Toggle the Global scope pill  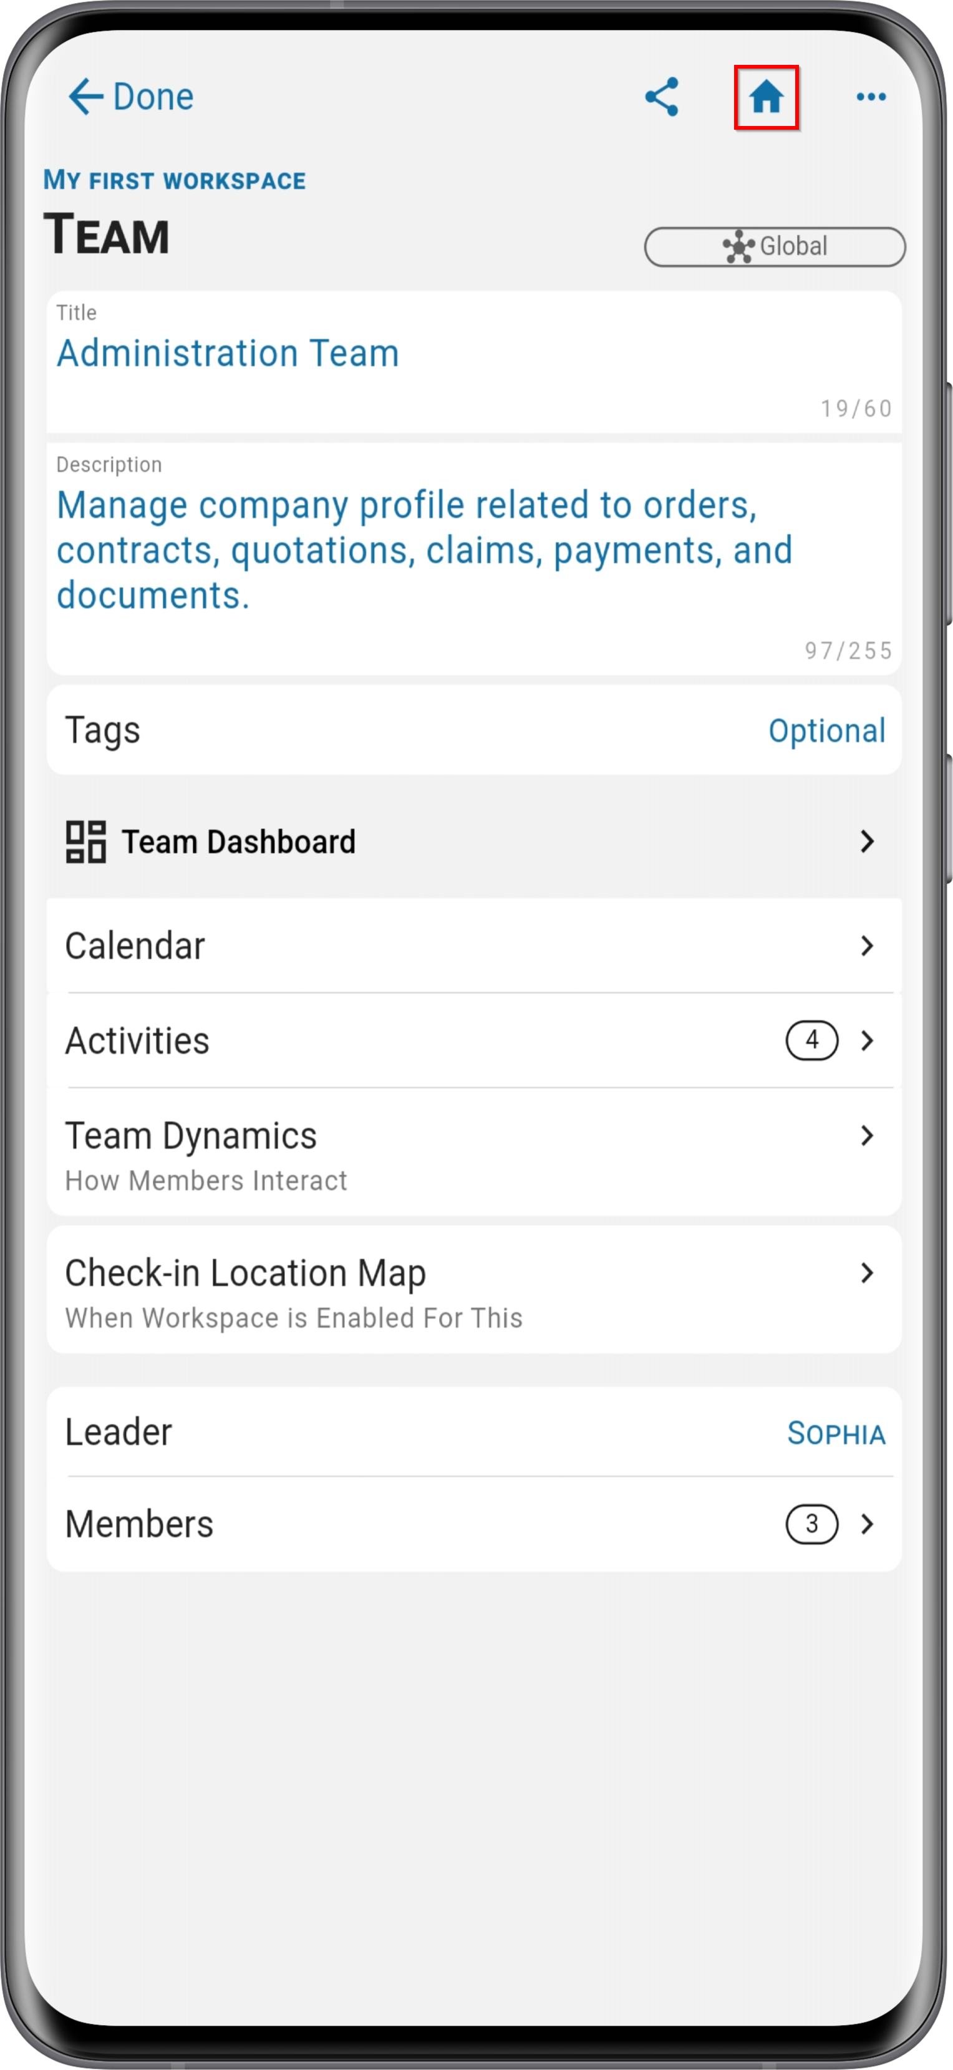775,247
